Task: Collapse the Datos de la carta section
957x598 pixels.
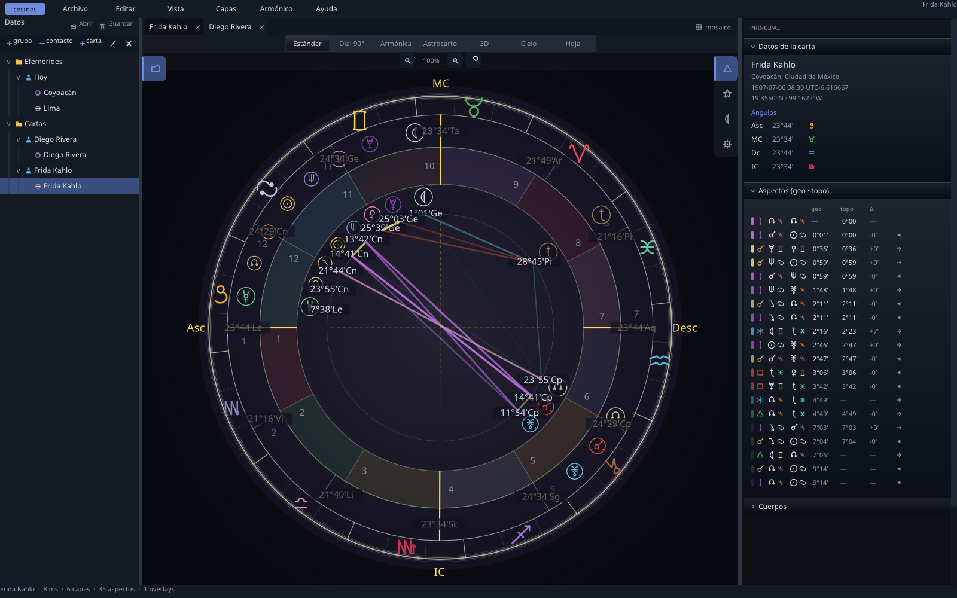Action: [848, 47]
